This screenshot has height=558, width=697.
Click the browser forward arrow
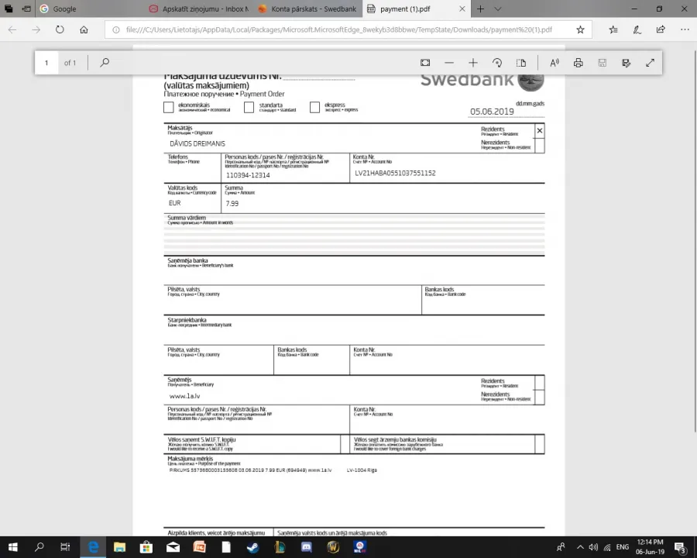click(x=36, y=29)
